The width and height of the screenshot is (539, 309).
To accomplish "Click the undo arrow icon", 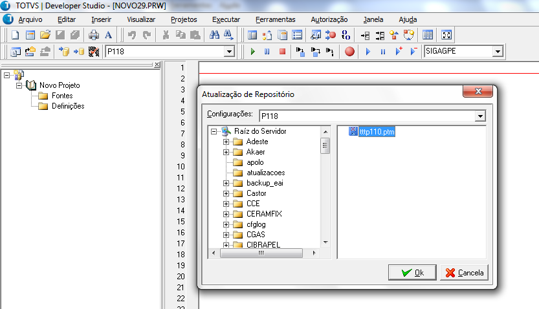I will click(x=132, y=35).
